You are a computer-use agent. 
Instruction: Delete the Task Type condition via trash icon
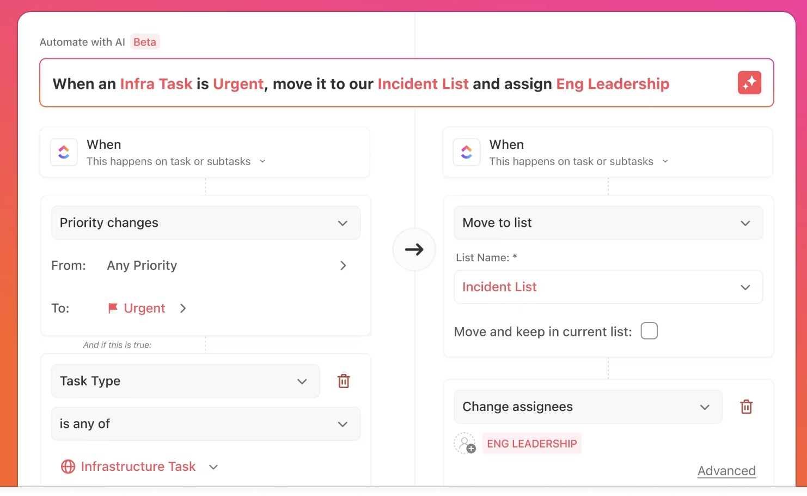[x=344, y=381]
